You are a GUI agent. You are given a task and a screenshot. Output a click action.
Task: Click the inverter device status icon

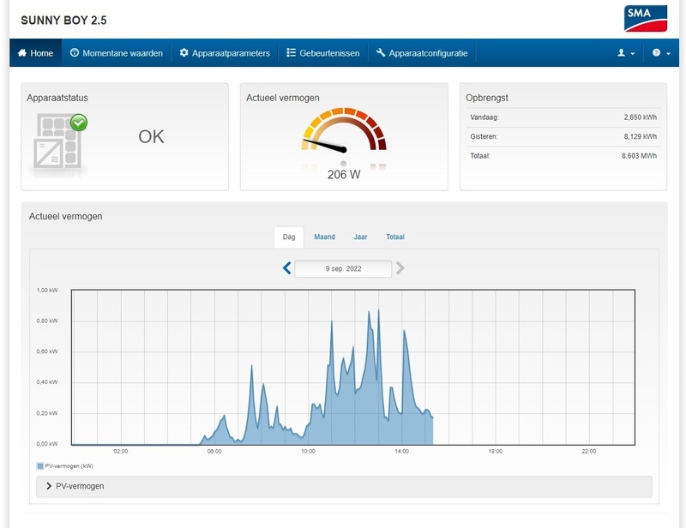57,141
